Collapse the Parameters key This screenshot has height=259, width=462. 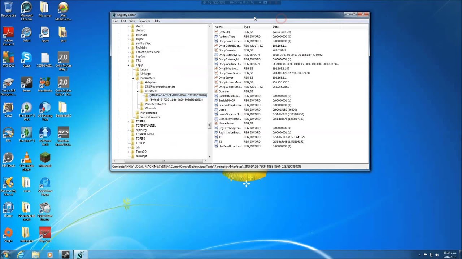point(133,78)
